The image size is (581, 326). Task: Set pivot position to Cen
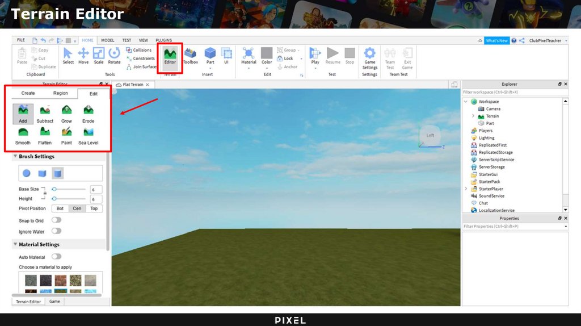click(x=77, y=208)
